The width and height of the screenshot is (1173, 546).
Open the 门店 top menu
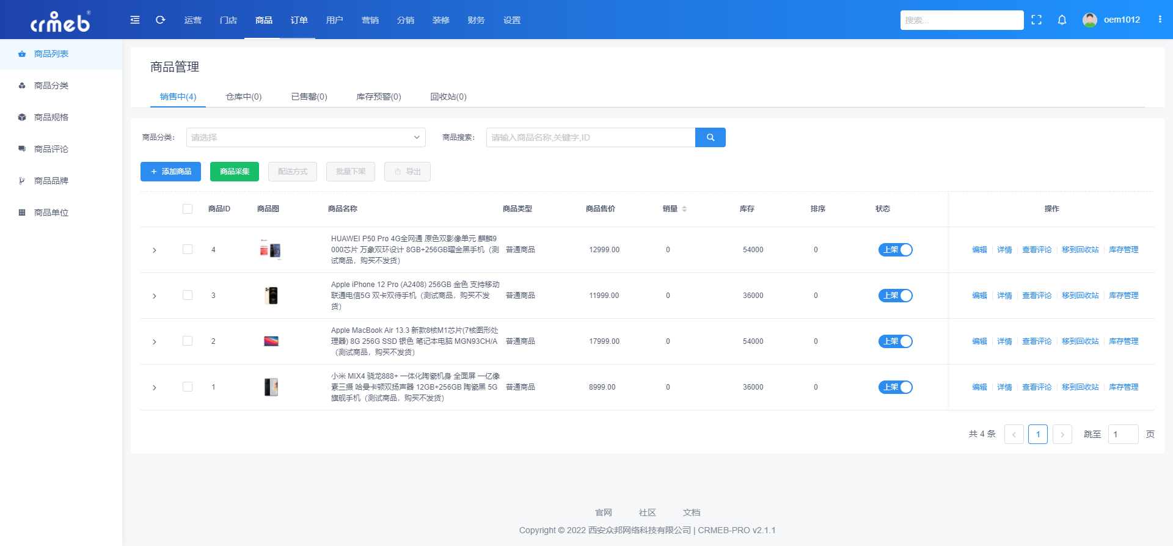228,20
